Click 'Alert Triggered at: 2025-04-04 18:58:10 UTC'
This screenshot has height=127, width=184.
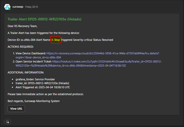click(43, 87)
